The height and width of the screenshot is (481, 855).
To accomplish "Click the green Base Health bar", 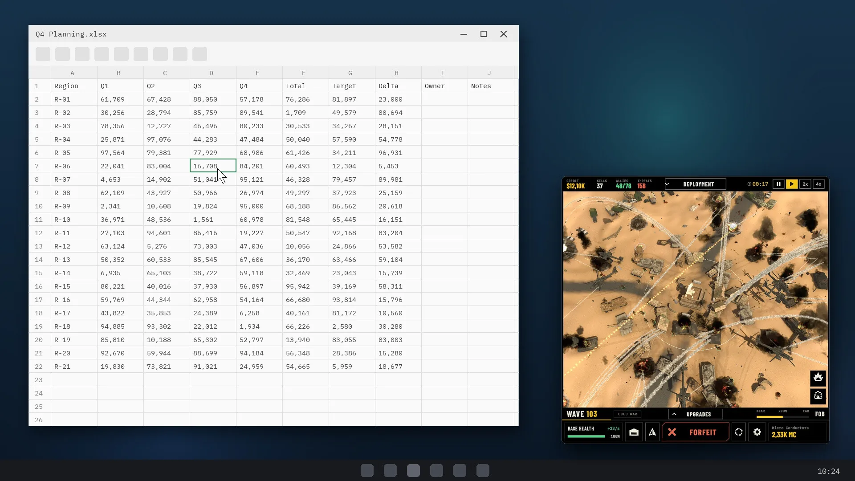I will point(586,436).
